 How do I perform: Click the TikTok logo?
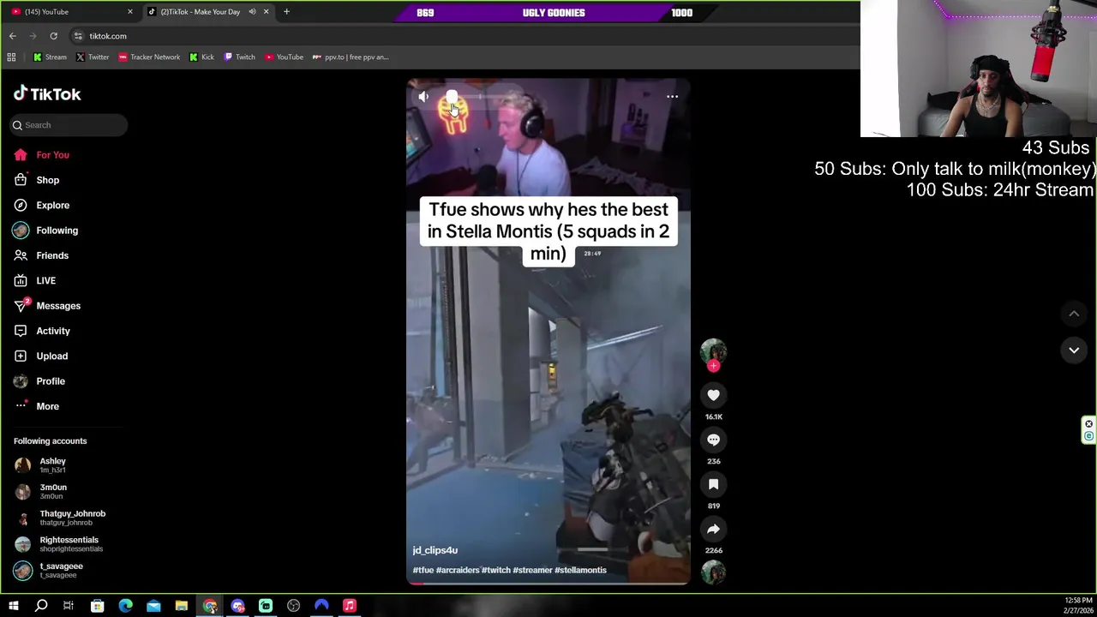47,94
